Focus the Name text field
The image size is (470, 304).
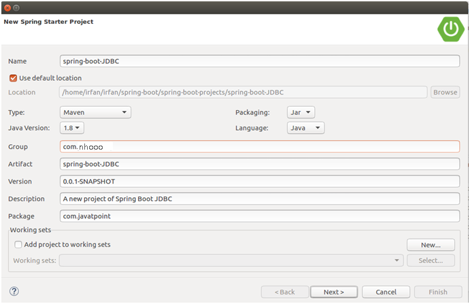point(260,61)
